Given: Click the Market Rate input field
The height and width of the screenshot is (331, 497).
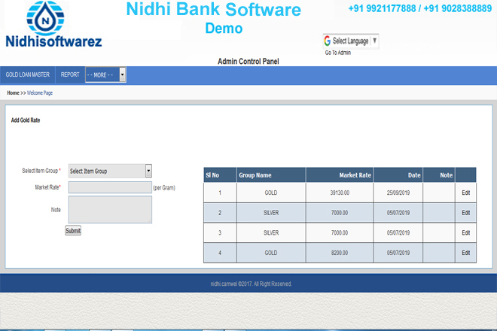Looking at the screenshot, I should [110, 187].
